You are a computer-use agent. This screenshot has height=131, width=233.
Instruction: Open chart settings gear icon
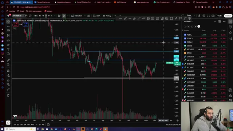[x=204, y=16]
